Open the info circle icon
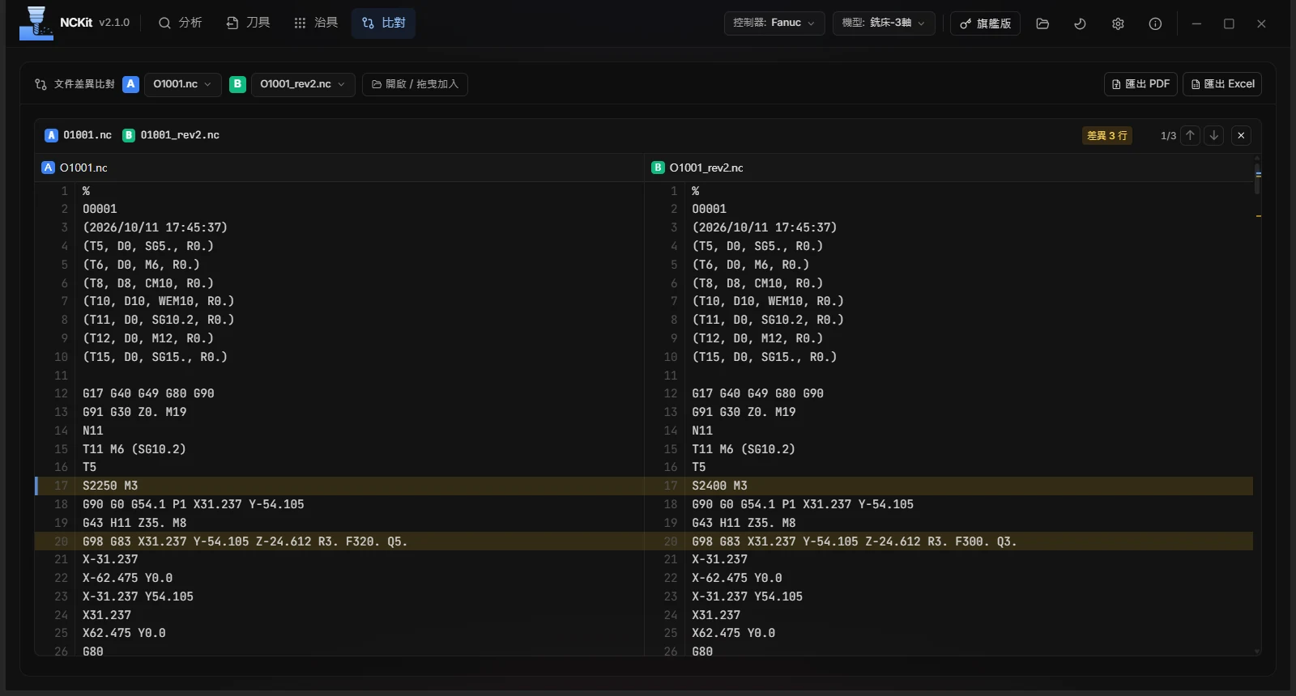This screenshot has height=696, width=1296. coord(1155,23)
